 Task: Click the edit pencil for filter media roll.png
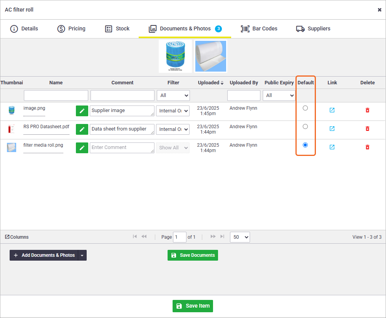click(82, 148)
